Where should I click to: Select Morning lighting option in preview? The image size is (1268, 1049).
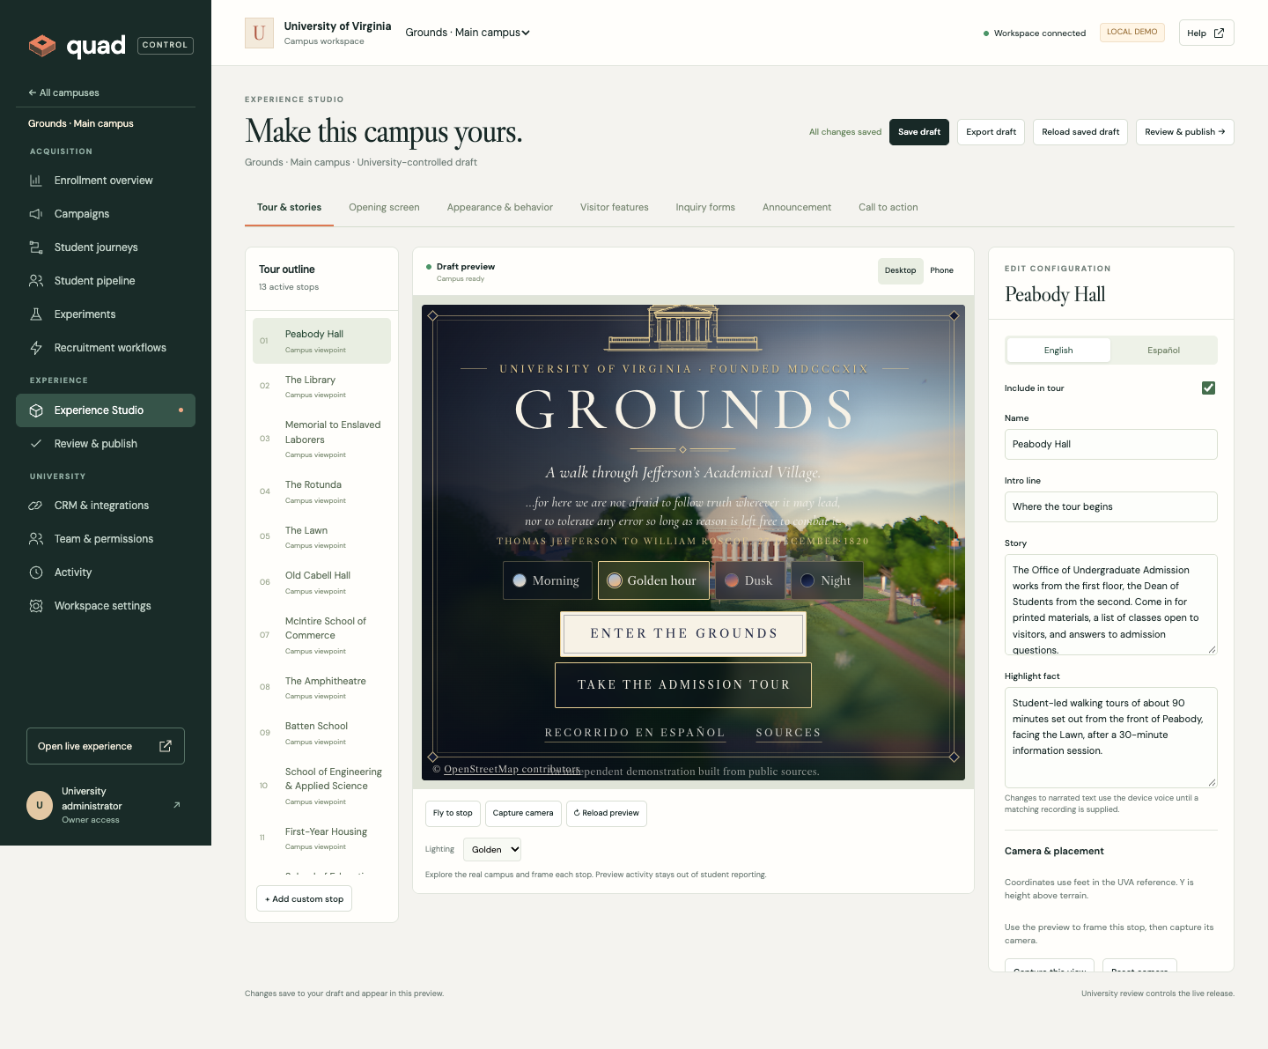[x=547, y=580]
